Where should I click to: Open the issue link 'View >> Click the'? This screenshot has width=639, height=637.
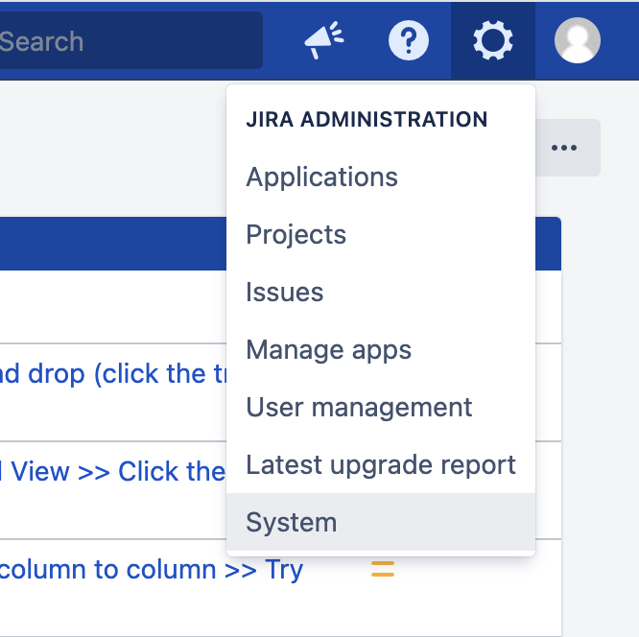coord(113,471)
